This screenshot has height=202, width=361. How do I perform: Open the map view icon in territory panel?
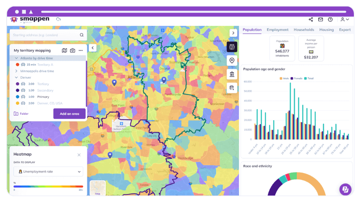(65, 50)
